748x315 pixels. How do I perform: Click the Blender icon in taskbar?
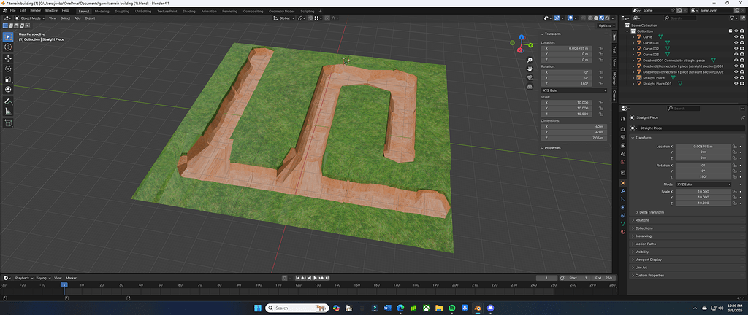(476, 308)
